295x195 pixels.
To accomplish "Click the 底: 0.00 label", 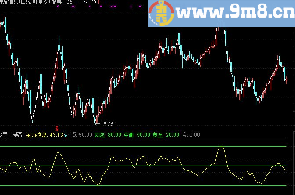I will [190, 135].
